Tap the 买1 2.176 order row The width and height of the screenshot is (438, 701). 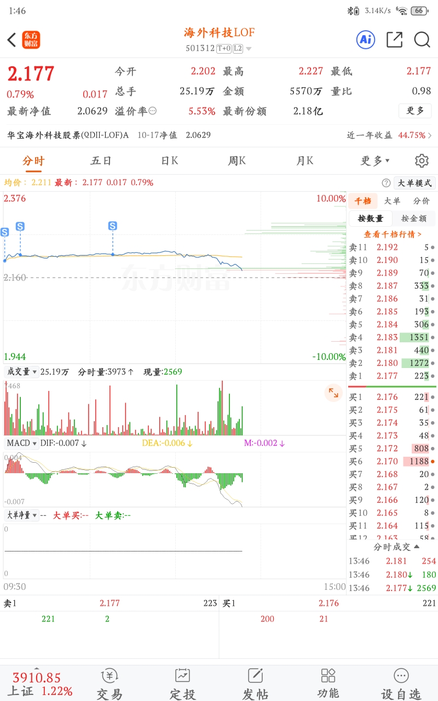click(392, 397)
